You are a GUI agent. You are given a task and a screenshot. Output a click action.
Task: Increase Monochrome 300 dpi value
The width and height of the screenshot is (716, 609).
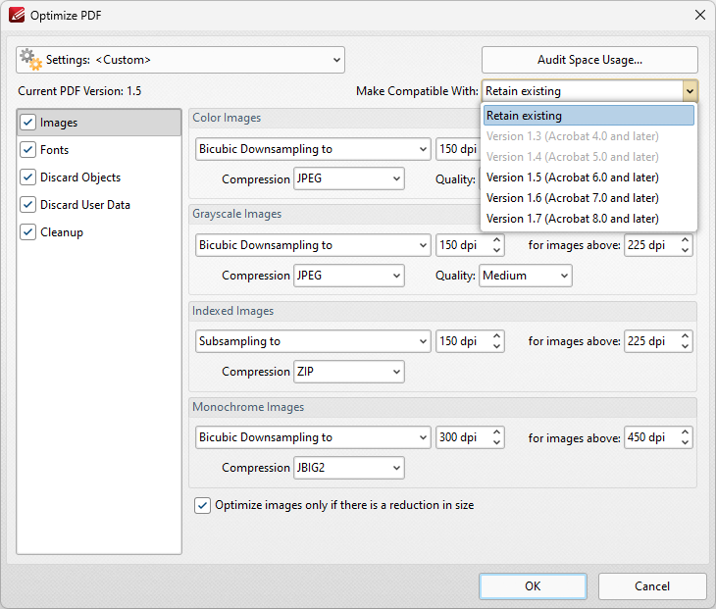click(x=497, y=431)
